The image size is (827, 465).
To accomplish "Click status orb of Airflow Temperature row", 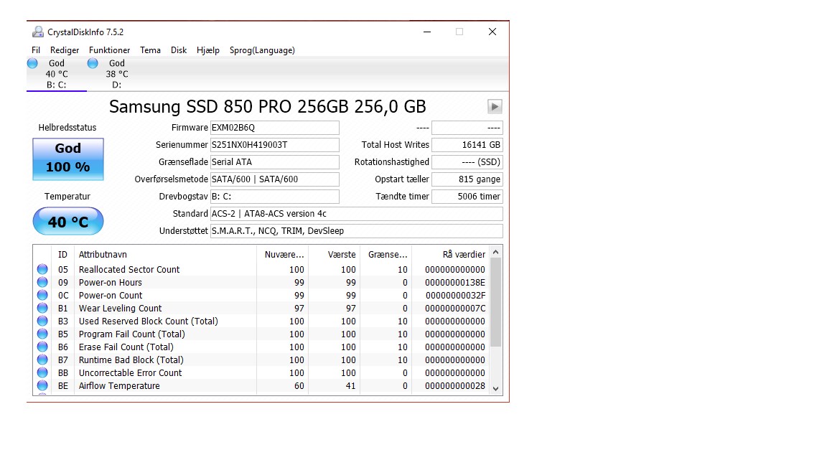I will (43, 385).
